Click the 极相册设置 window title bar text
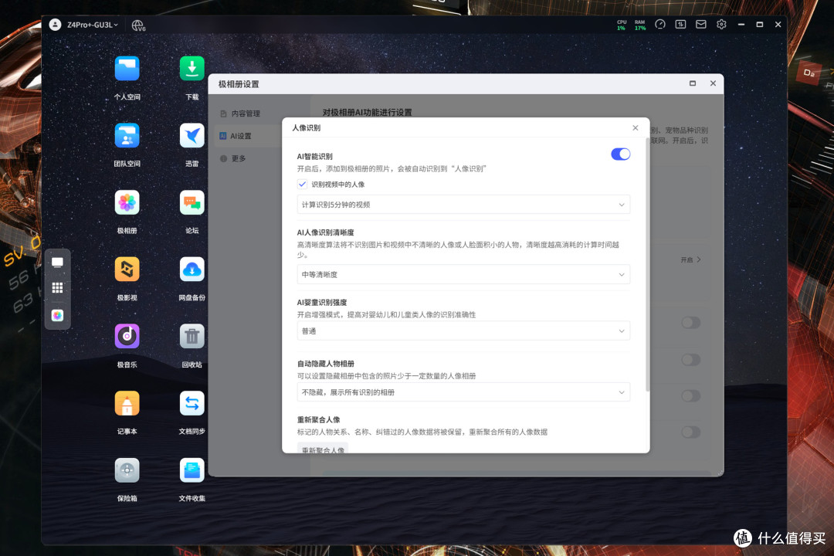This screenshot has width=834, height=556. [239, 84]
